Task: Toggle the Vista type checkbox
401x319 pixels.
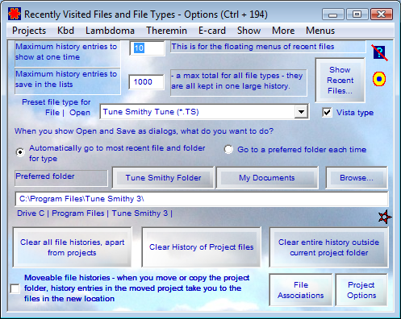Action: point(327,113)
